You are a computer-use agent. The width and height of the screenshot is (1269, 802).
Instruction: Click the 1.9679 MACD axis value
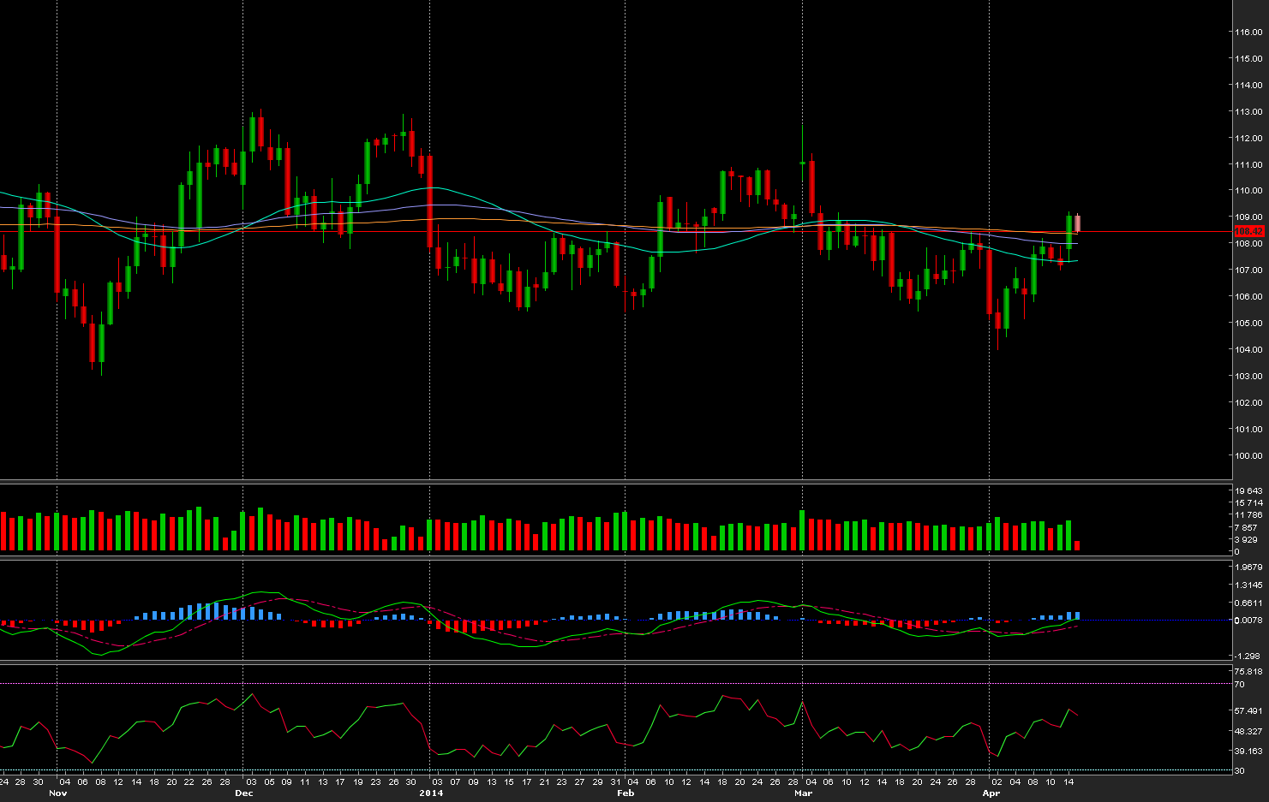tap(1248, 567)
